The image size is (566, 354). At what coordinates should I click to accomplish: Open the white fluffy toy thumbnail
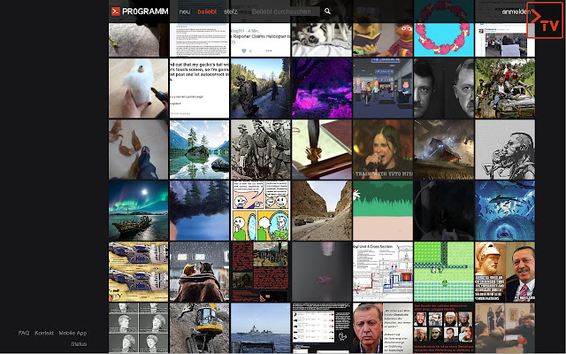[138, 88]
